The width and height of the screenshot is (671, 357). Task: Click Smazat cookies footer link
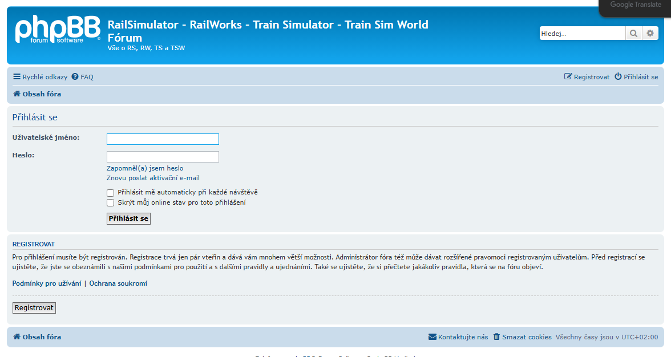[523, 337]
